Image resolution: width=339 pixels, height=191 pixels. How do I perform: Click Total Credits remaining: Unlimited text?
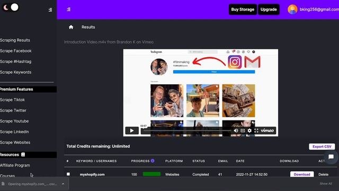click(98, 146)
